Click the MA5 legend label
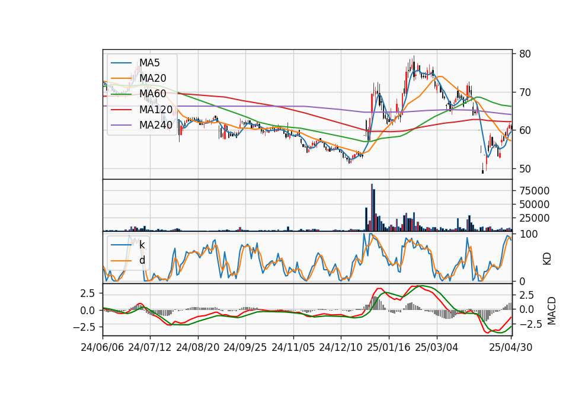This screenshot has height=409, width=569. click(x=149, y=63)
